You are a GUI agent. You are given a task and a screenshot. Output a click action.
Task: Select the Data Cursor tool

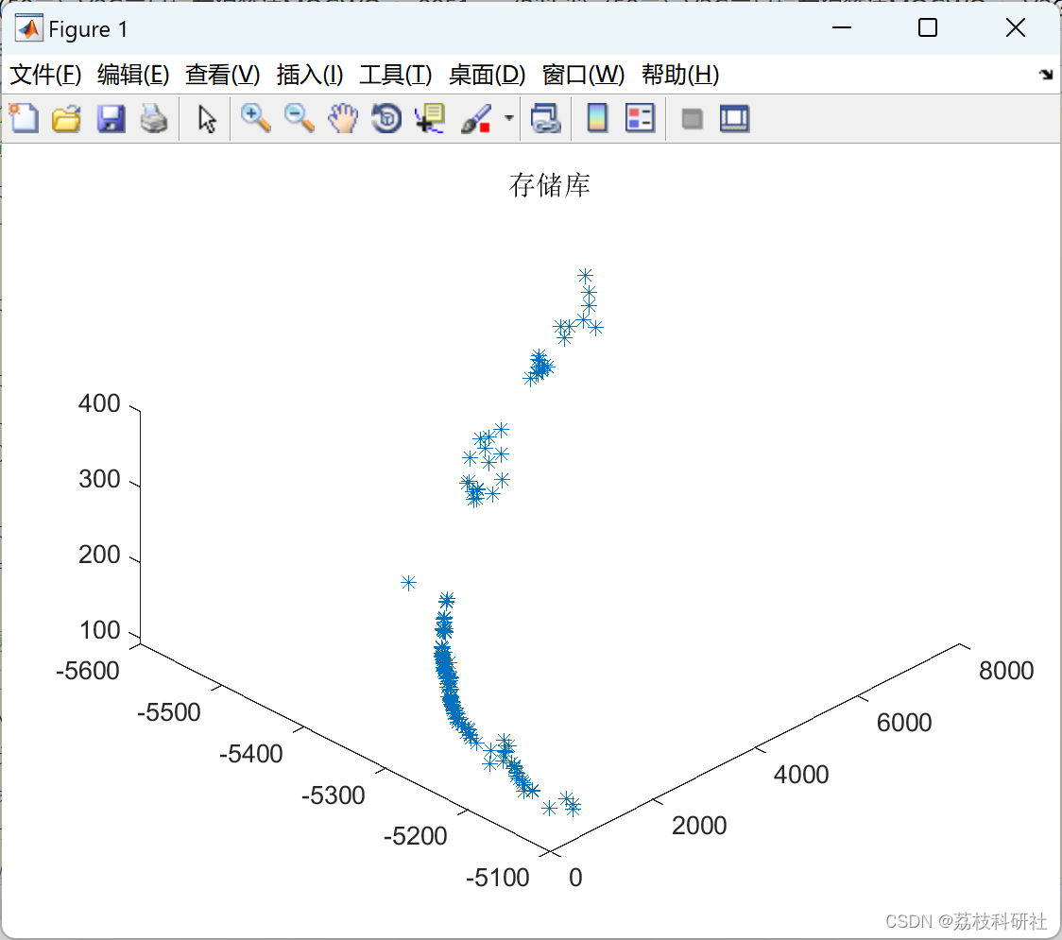pyautogui.click(x=430, y=118)
